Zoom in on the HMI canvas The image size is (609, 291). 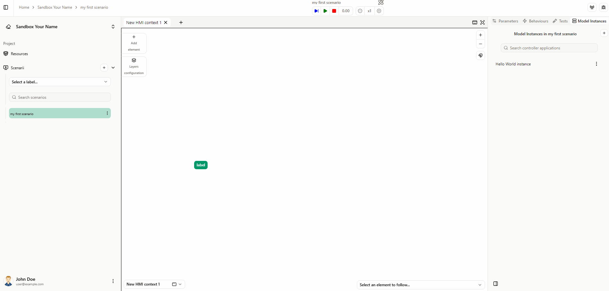tap(481, 35)
